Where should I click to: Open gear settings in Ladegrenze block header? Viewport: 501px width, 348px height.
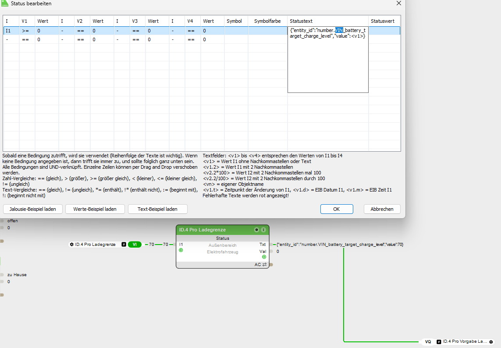(256, 230)
